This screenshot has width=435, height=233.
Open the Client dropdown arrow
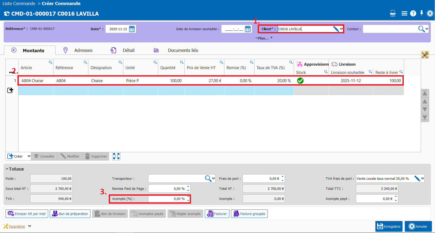point(341,29)
